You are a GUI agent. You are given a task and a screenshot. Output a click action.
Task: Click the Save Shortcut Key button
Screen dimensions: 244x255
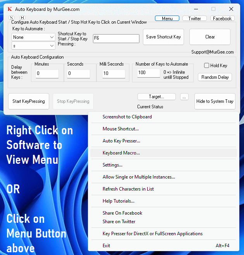163,37
